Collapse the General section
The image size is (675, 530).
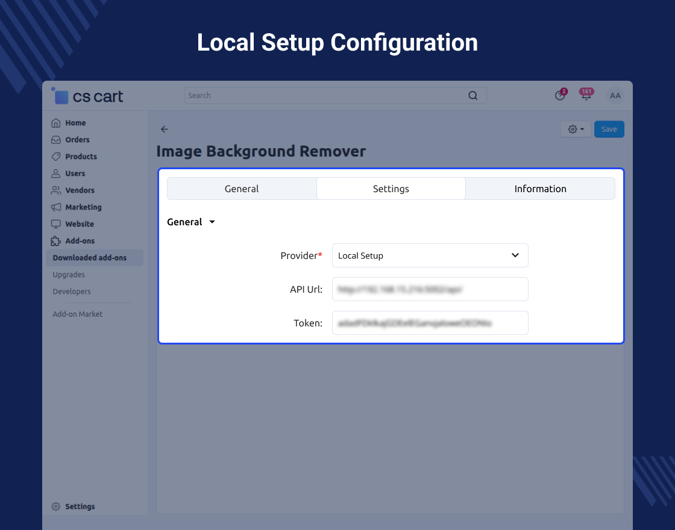[x=191, y=222]
